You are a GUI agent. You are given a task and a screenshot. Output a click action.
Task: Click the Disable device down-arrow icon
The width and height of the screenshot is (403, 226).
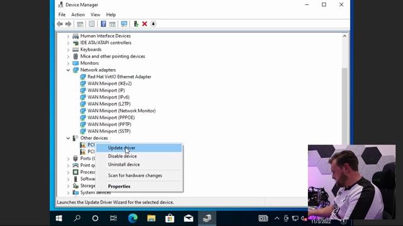[153, 24]
